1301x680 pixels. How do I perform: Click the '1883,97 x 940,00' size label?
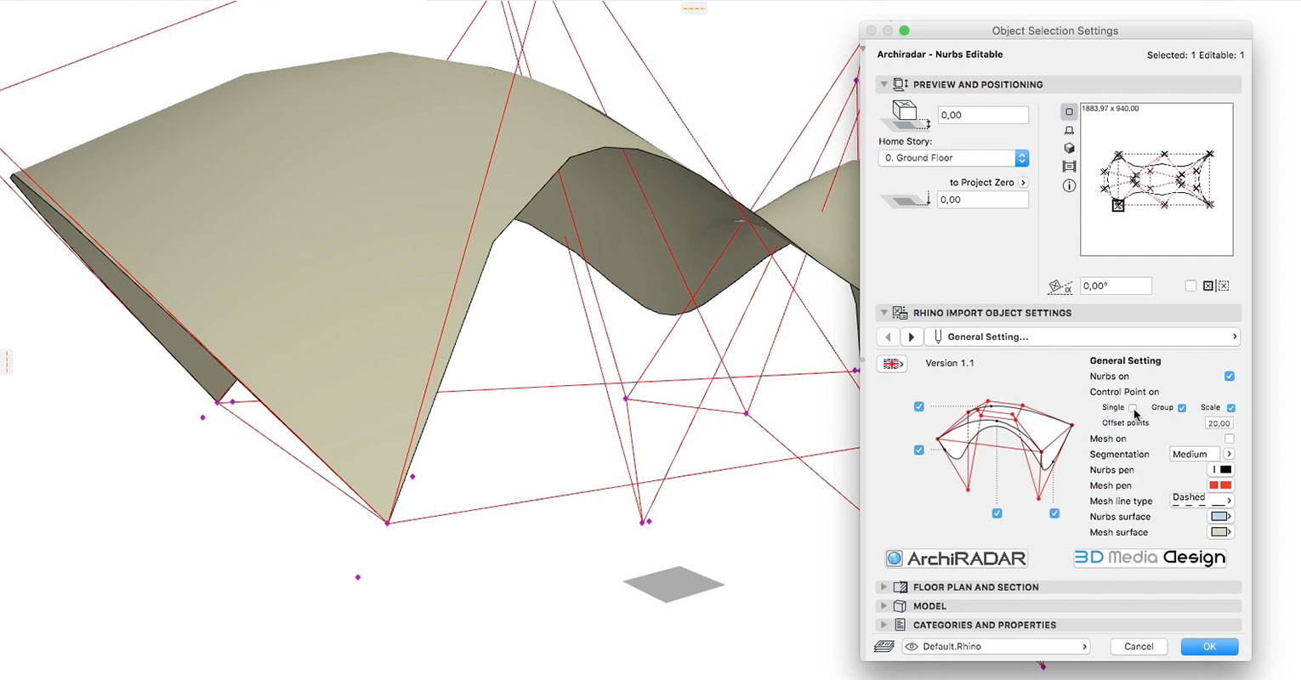tap(1110, 109)
